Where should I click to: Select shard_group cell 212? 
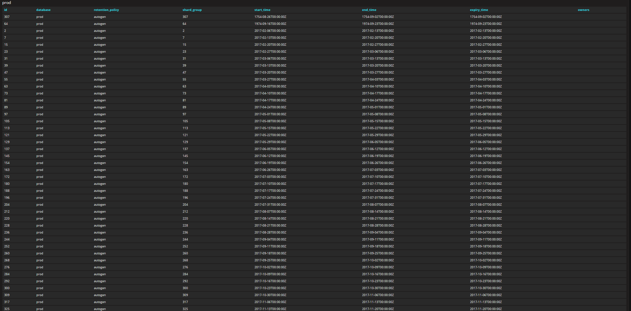coord(185,212)
